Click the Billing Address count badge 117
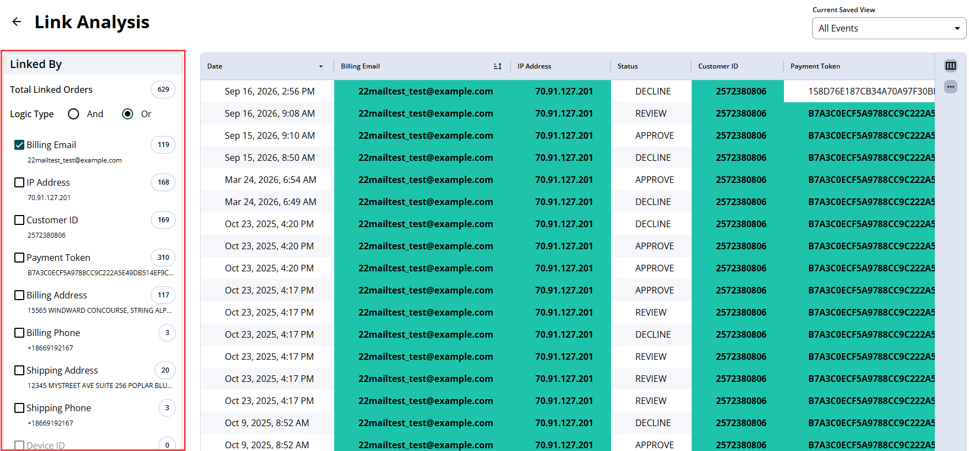 [x=164, y=295]
